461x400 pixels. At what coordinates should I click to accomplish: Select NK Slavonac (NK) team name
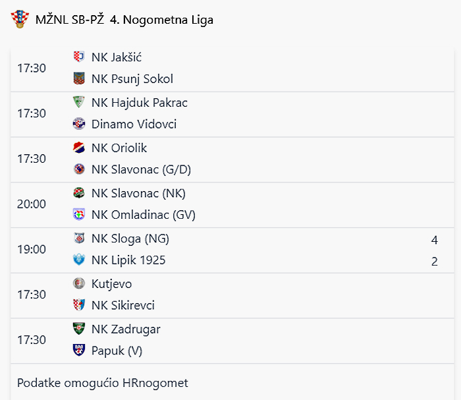pos(138,193)
